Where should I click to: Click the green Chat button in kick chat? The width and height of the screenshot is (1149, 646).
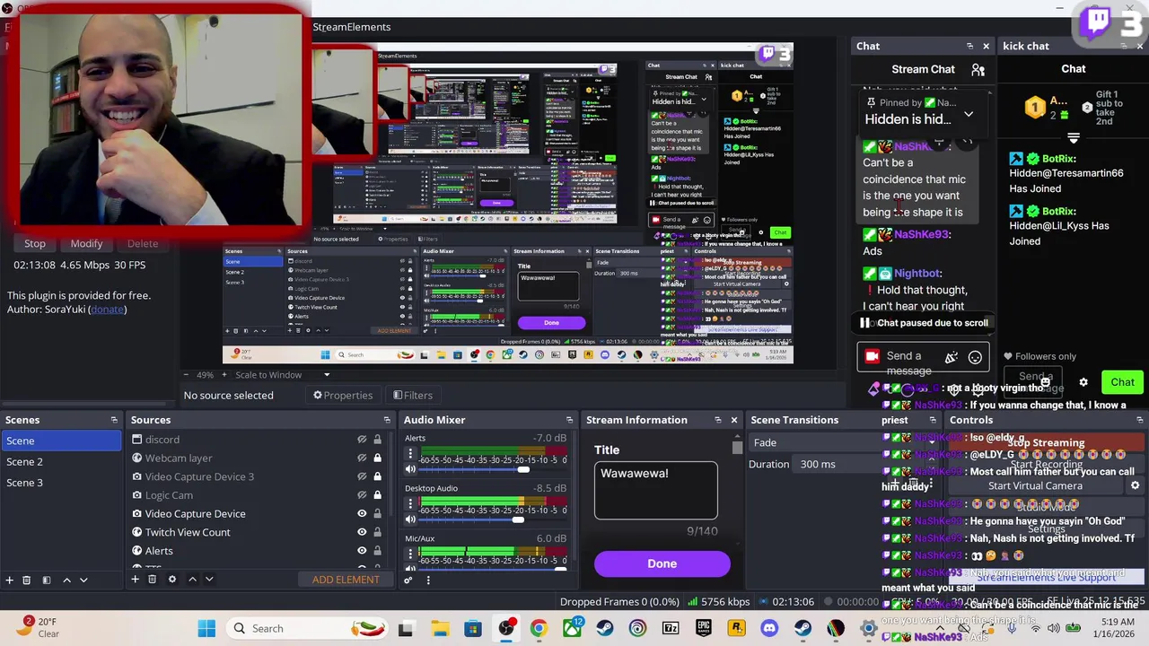coord(1122,382)
